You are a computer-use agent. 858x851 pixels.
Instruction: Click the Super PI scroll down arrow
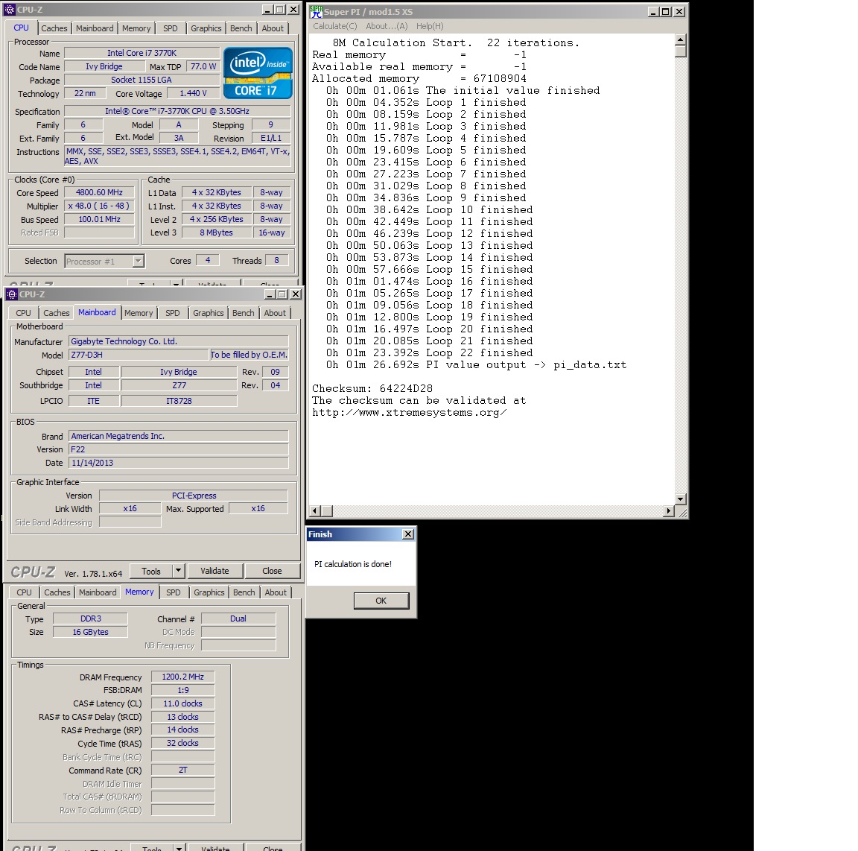coord(680,499)
